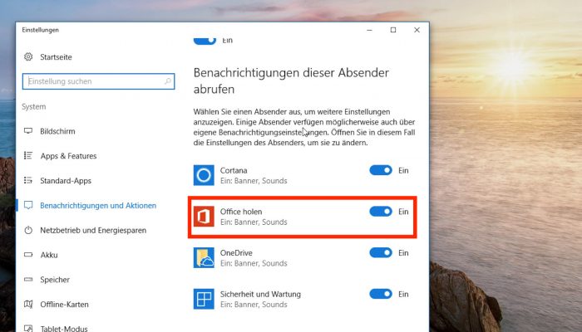
Task: Toggle the partially visible top switch
Action: (x=205, y=41)
